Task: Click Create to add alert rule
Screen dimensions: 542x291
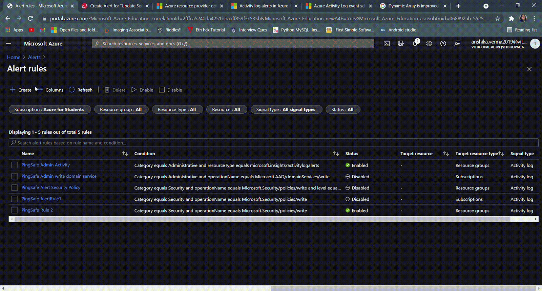Action: (x=21, y=90)
